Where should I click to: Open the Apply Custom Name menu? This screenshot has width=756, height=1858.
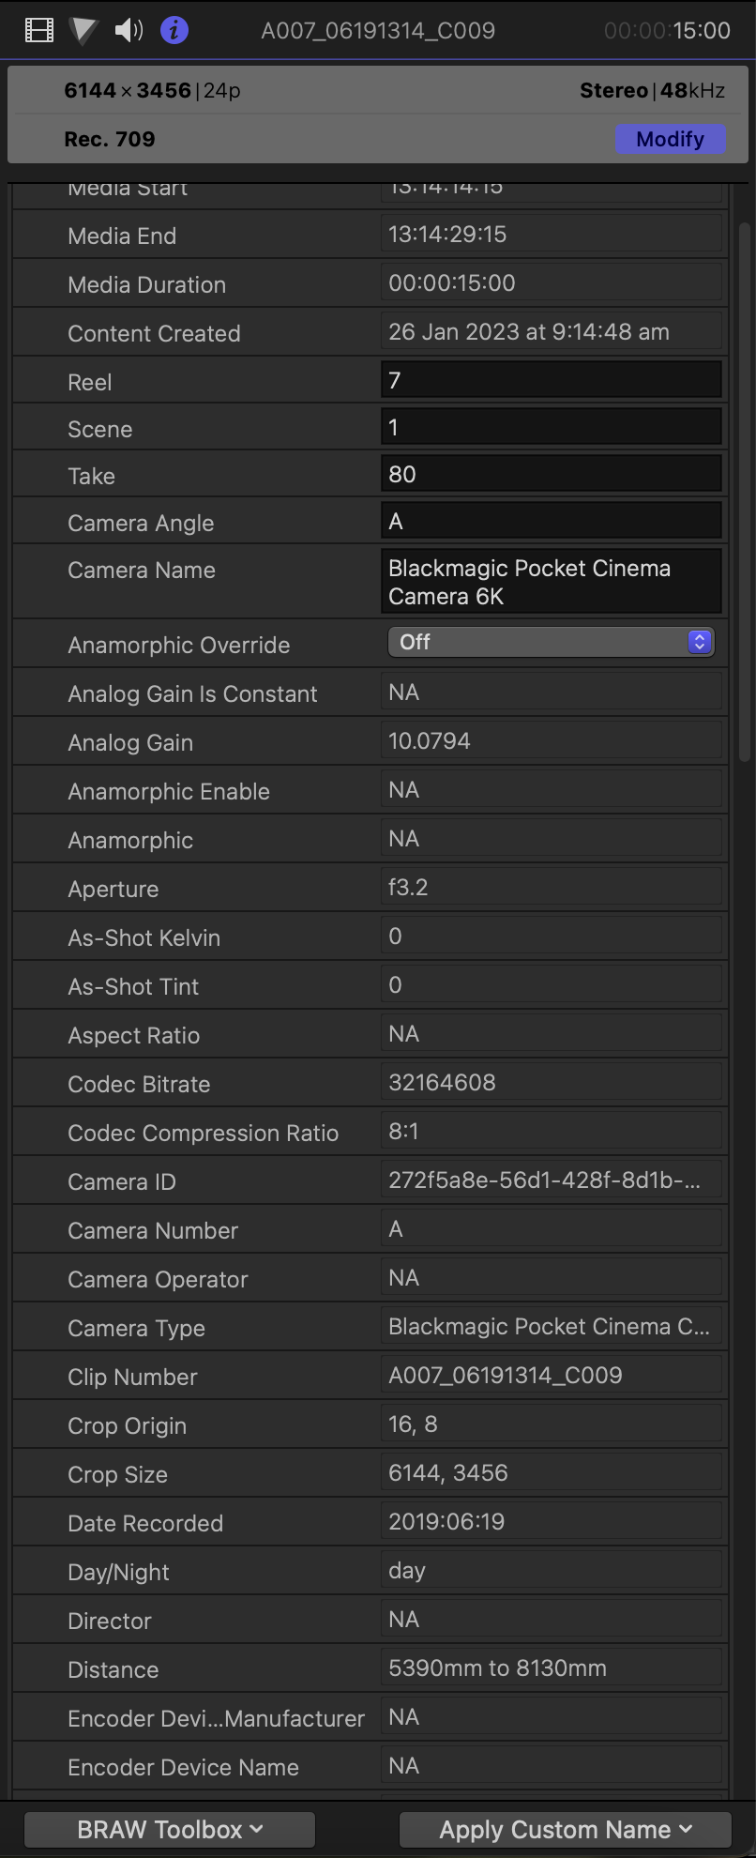pyautogui.click(x=566, y=1829)
